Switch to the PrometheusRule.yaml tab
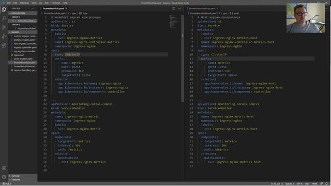The height and width of the screenshot is (186, 331). point(53,8)
